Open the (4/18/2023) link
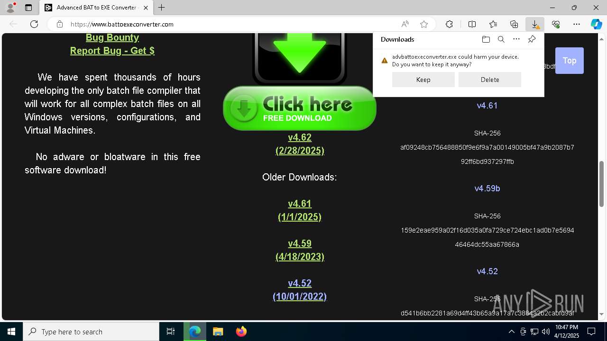607x341 pixels. (x=300, y=257)
